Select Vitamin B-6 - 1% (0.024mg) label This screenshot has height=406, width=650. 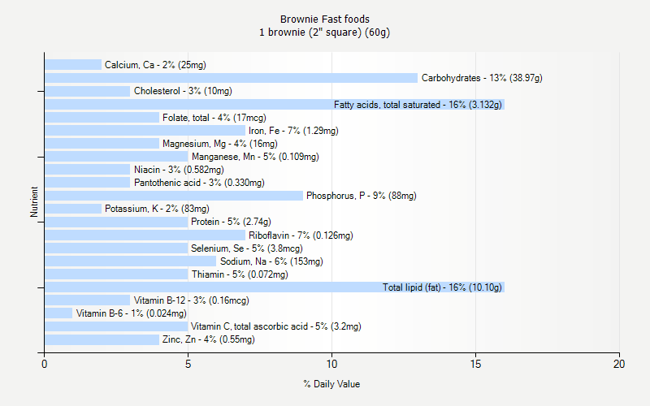(x=132, y=313)
